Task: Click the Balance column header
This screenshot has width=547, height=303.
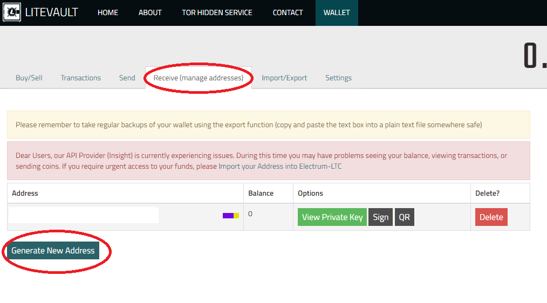Action: pyautogui.click(x=261, y=193)
